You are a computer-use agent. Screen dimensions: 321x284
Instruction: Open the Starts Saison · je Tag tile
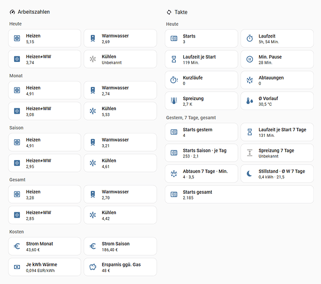click(201, 153)
